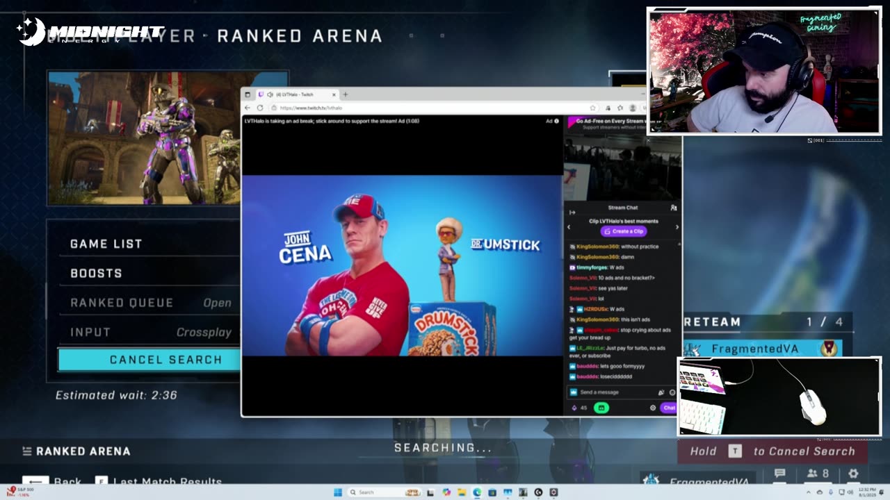Image resolution: width=890 pixels, height=500 pixels.
Task: Open File Explorer from taskbar
Action: [x=462, y=492]
